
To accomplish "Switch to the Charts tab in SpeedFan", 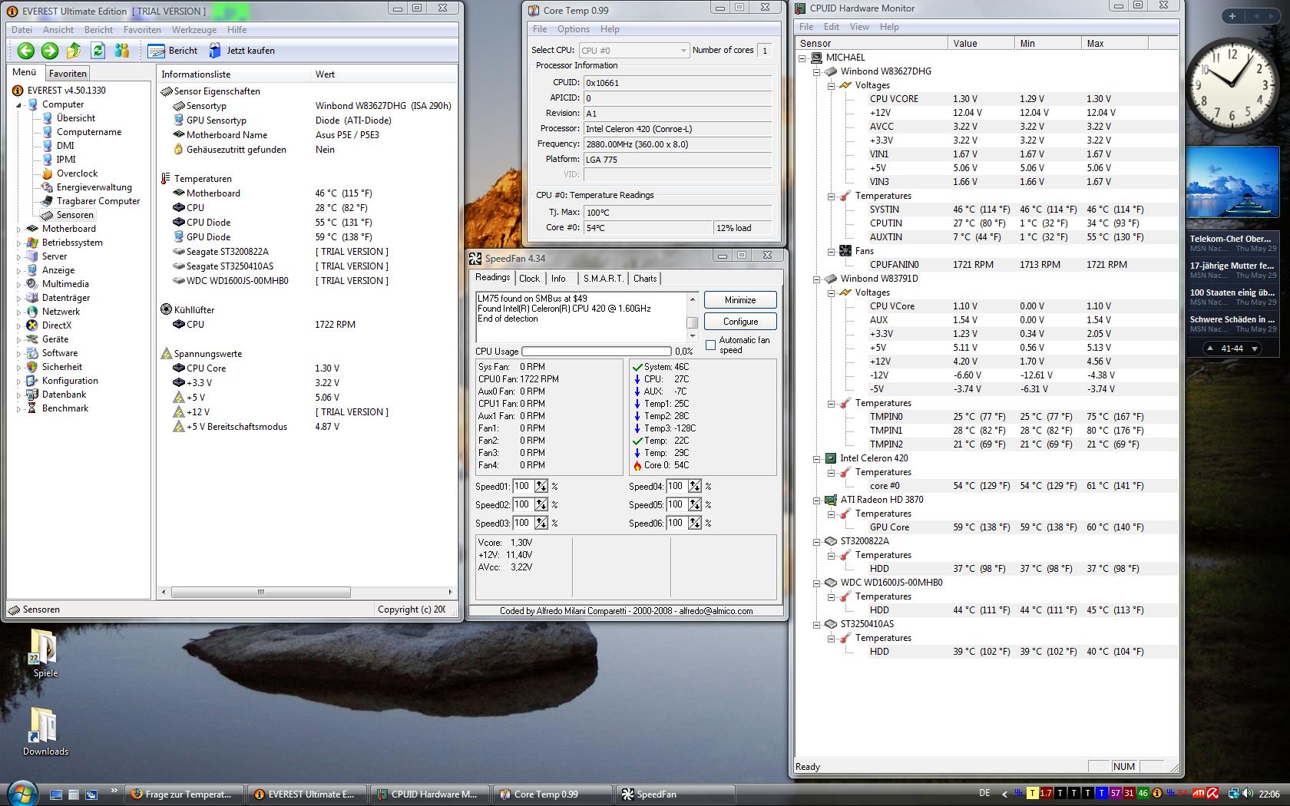I will 645,279.
